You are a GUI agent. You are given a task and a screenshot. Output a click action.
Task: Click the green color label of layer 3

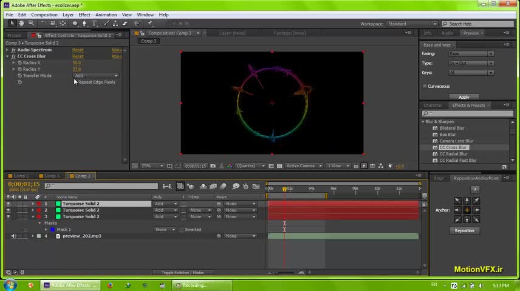coord(58,216)
